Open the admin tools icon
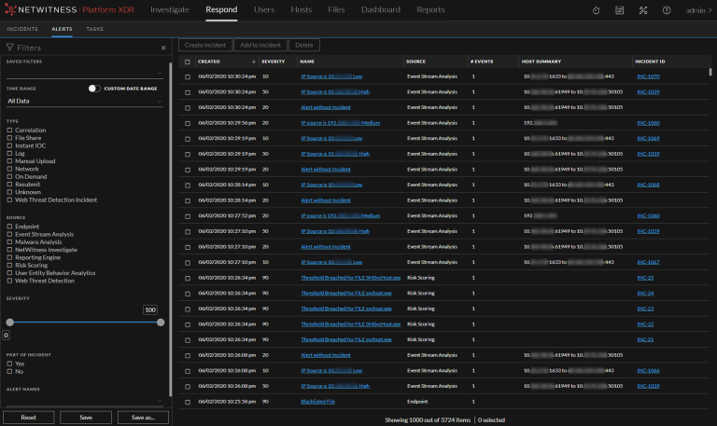Viewport: 717px width, 426px height. click(643, 10)
